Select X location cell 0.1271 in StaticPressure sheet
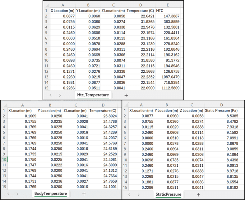This screenshot has height=200, width=245. pyautogui.click(x=141, y=171)
